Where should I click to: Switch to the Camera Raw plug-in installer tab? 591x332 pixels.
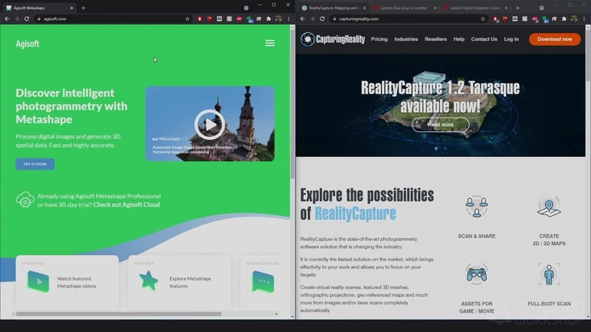pos(400,7)
